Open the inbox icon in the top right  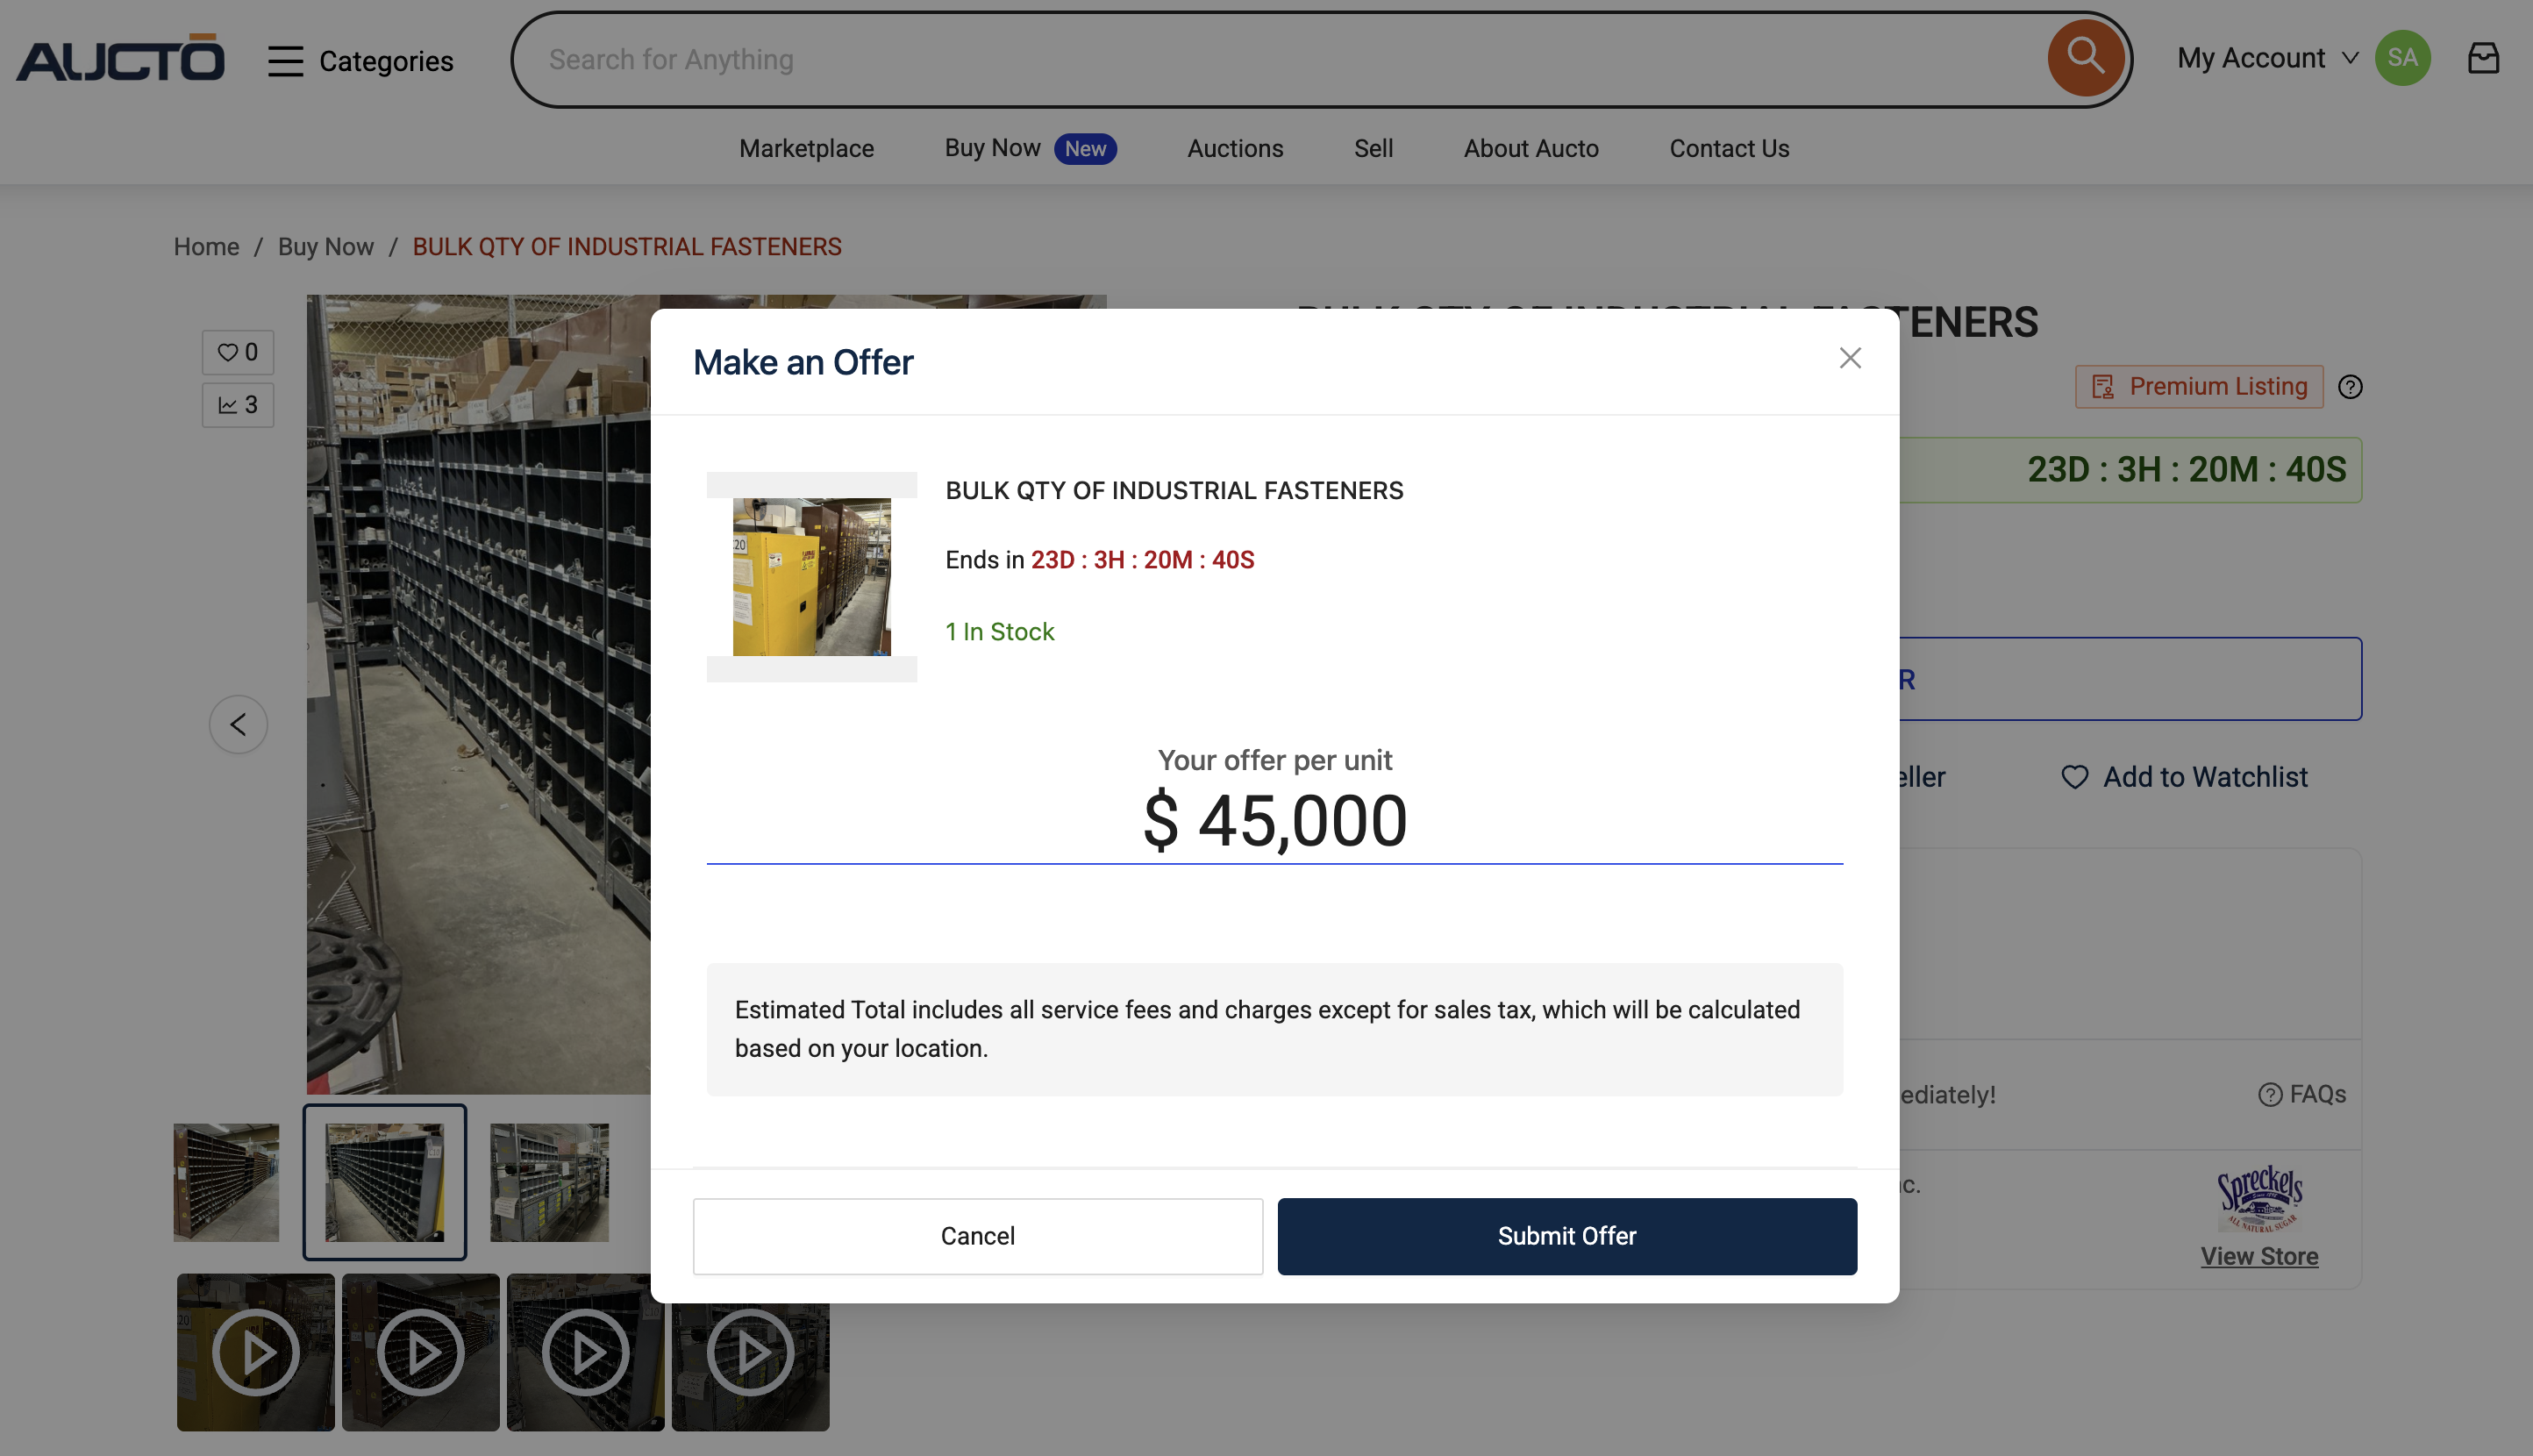[x=2483, y=58]
